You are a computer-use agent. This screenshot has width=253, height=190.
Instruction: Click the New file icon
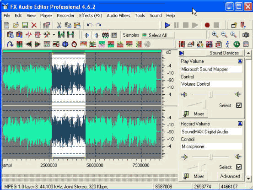(x=6, y=25)
